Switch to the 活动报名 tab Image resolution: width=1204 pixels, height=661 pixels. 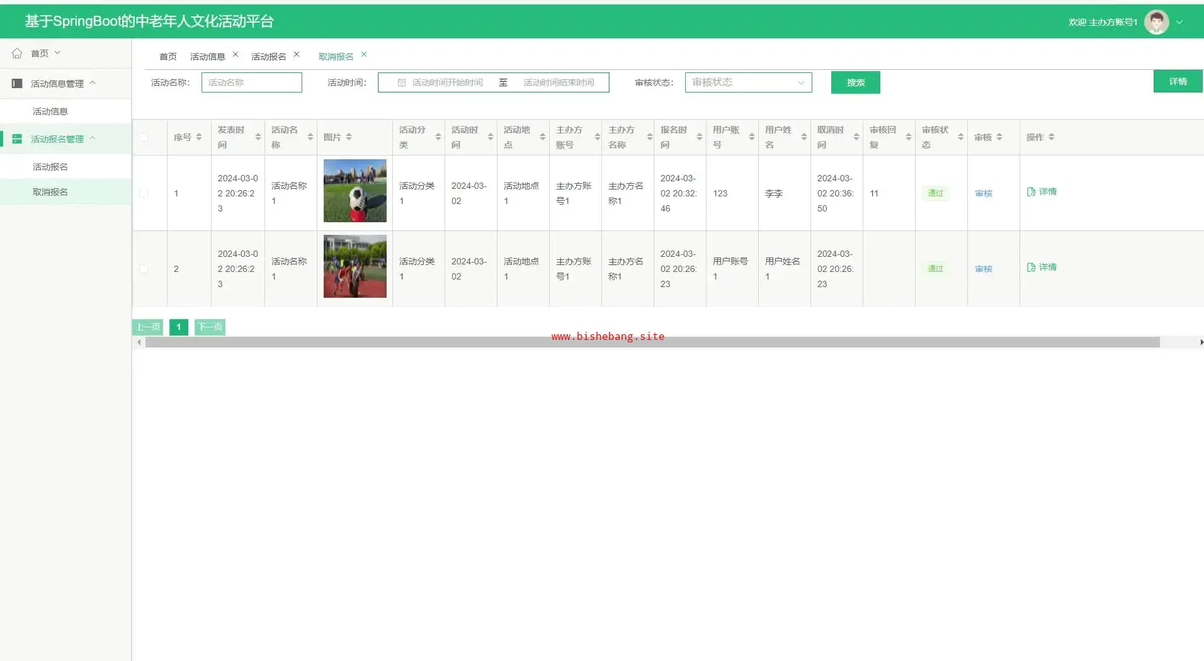click(x=269, y=57)
